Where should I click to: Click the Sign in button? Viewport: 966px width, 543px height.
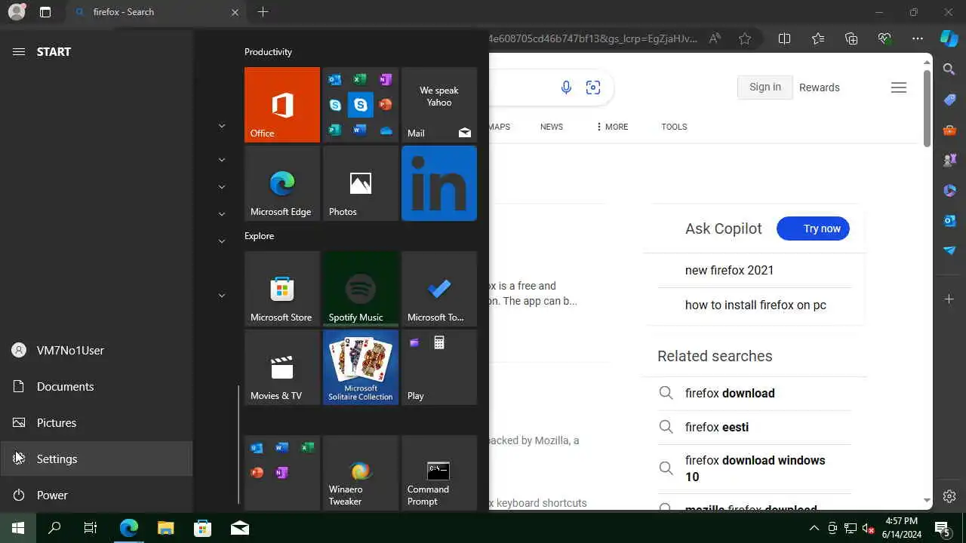click(765, 87)
